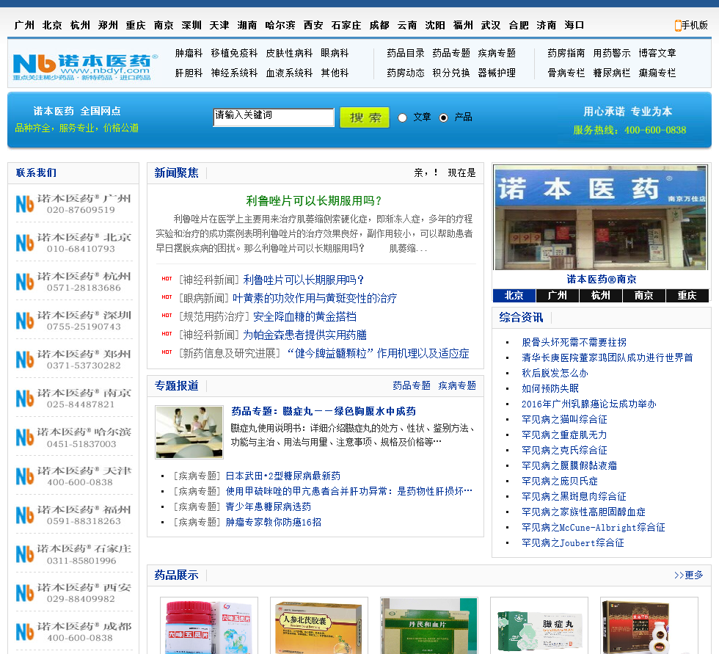Click Nb logo for 诺本医药 广州 contact
The width and height of the screenshot is (719, 654).
click(25, 204)
